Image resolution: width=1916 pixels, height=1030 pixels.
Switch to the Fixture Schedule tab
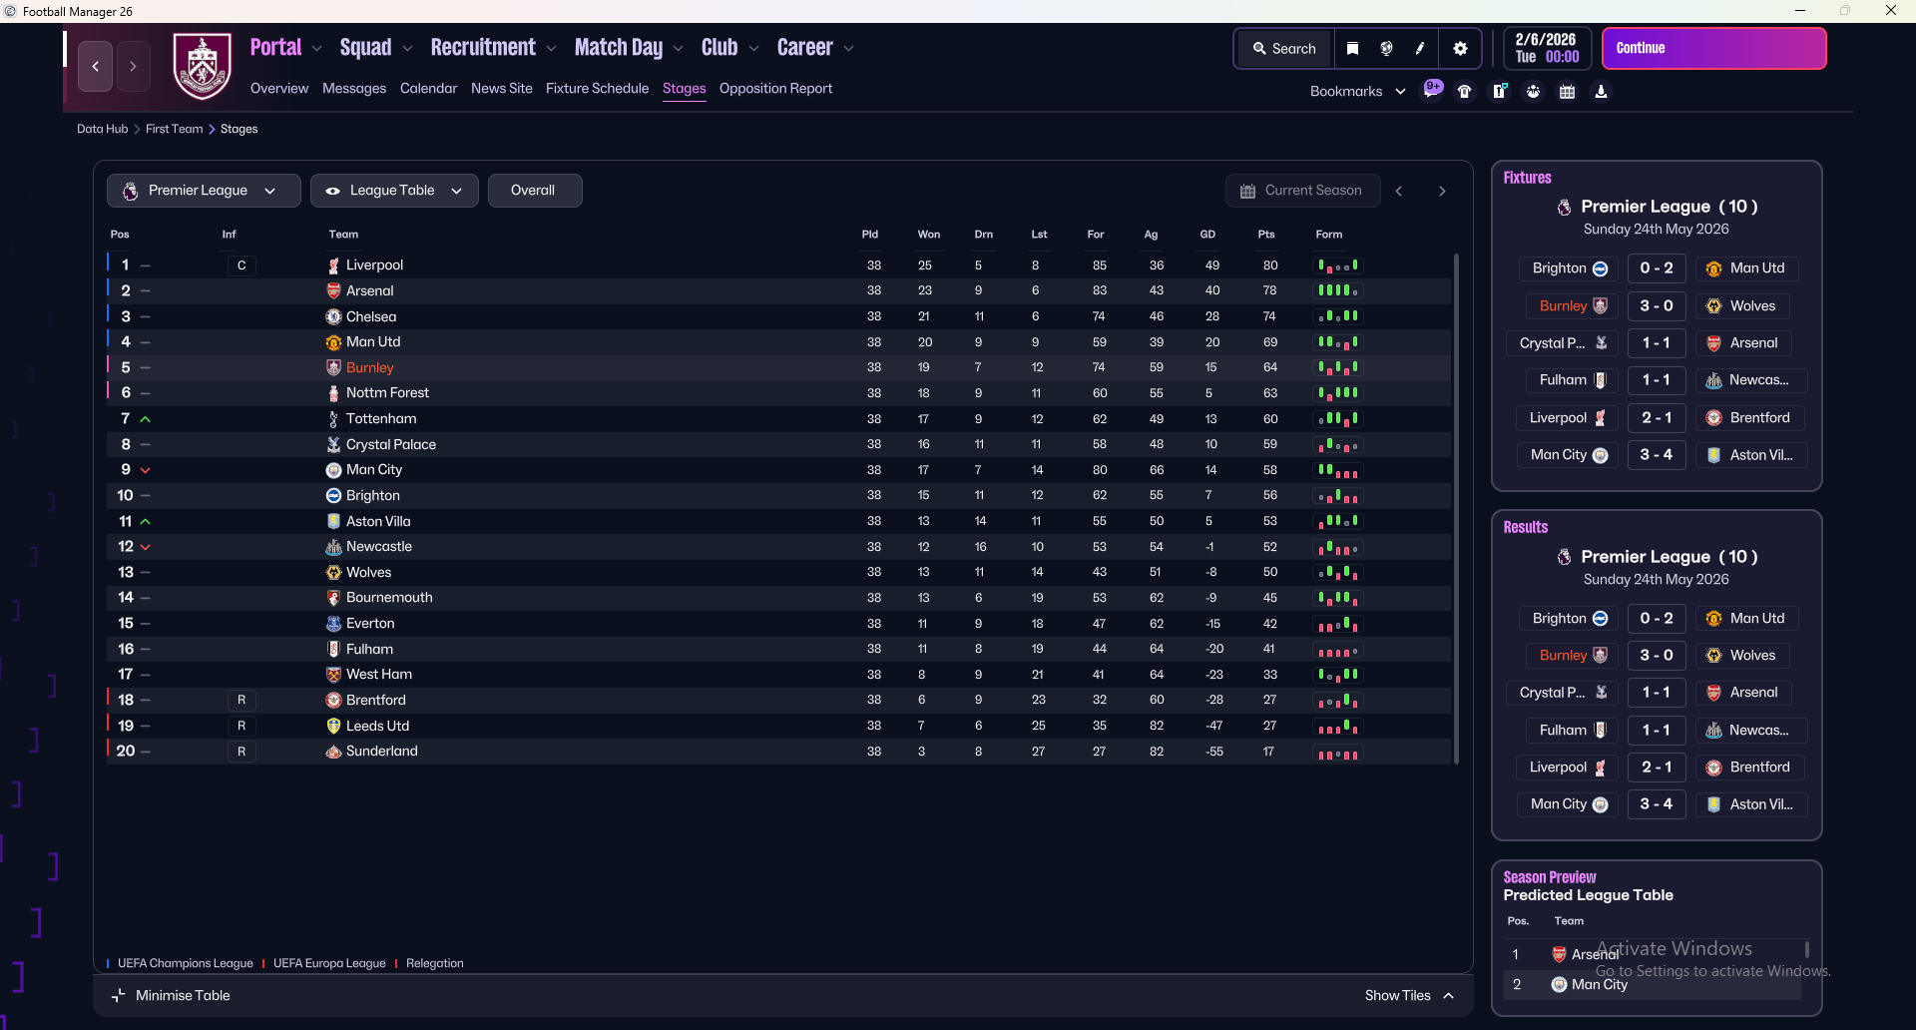point(597,89)
